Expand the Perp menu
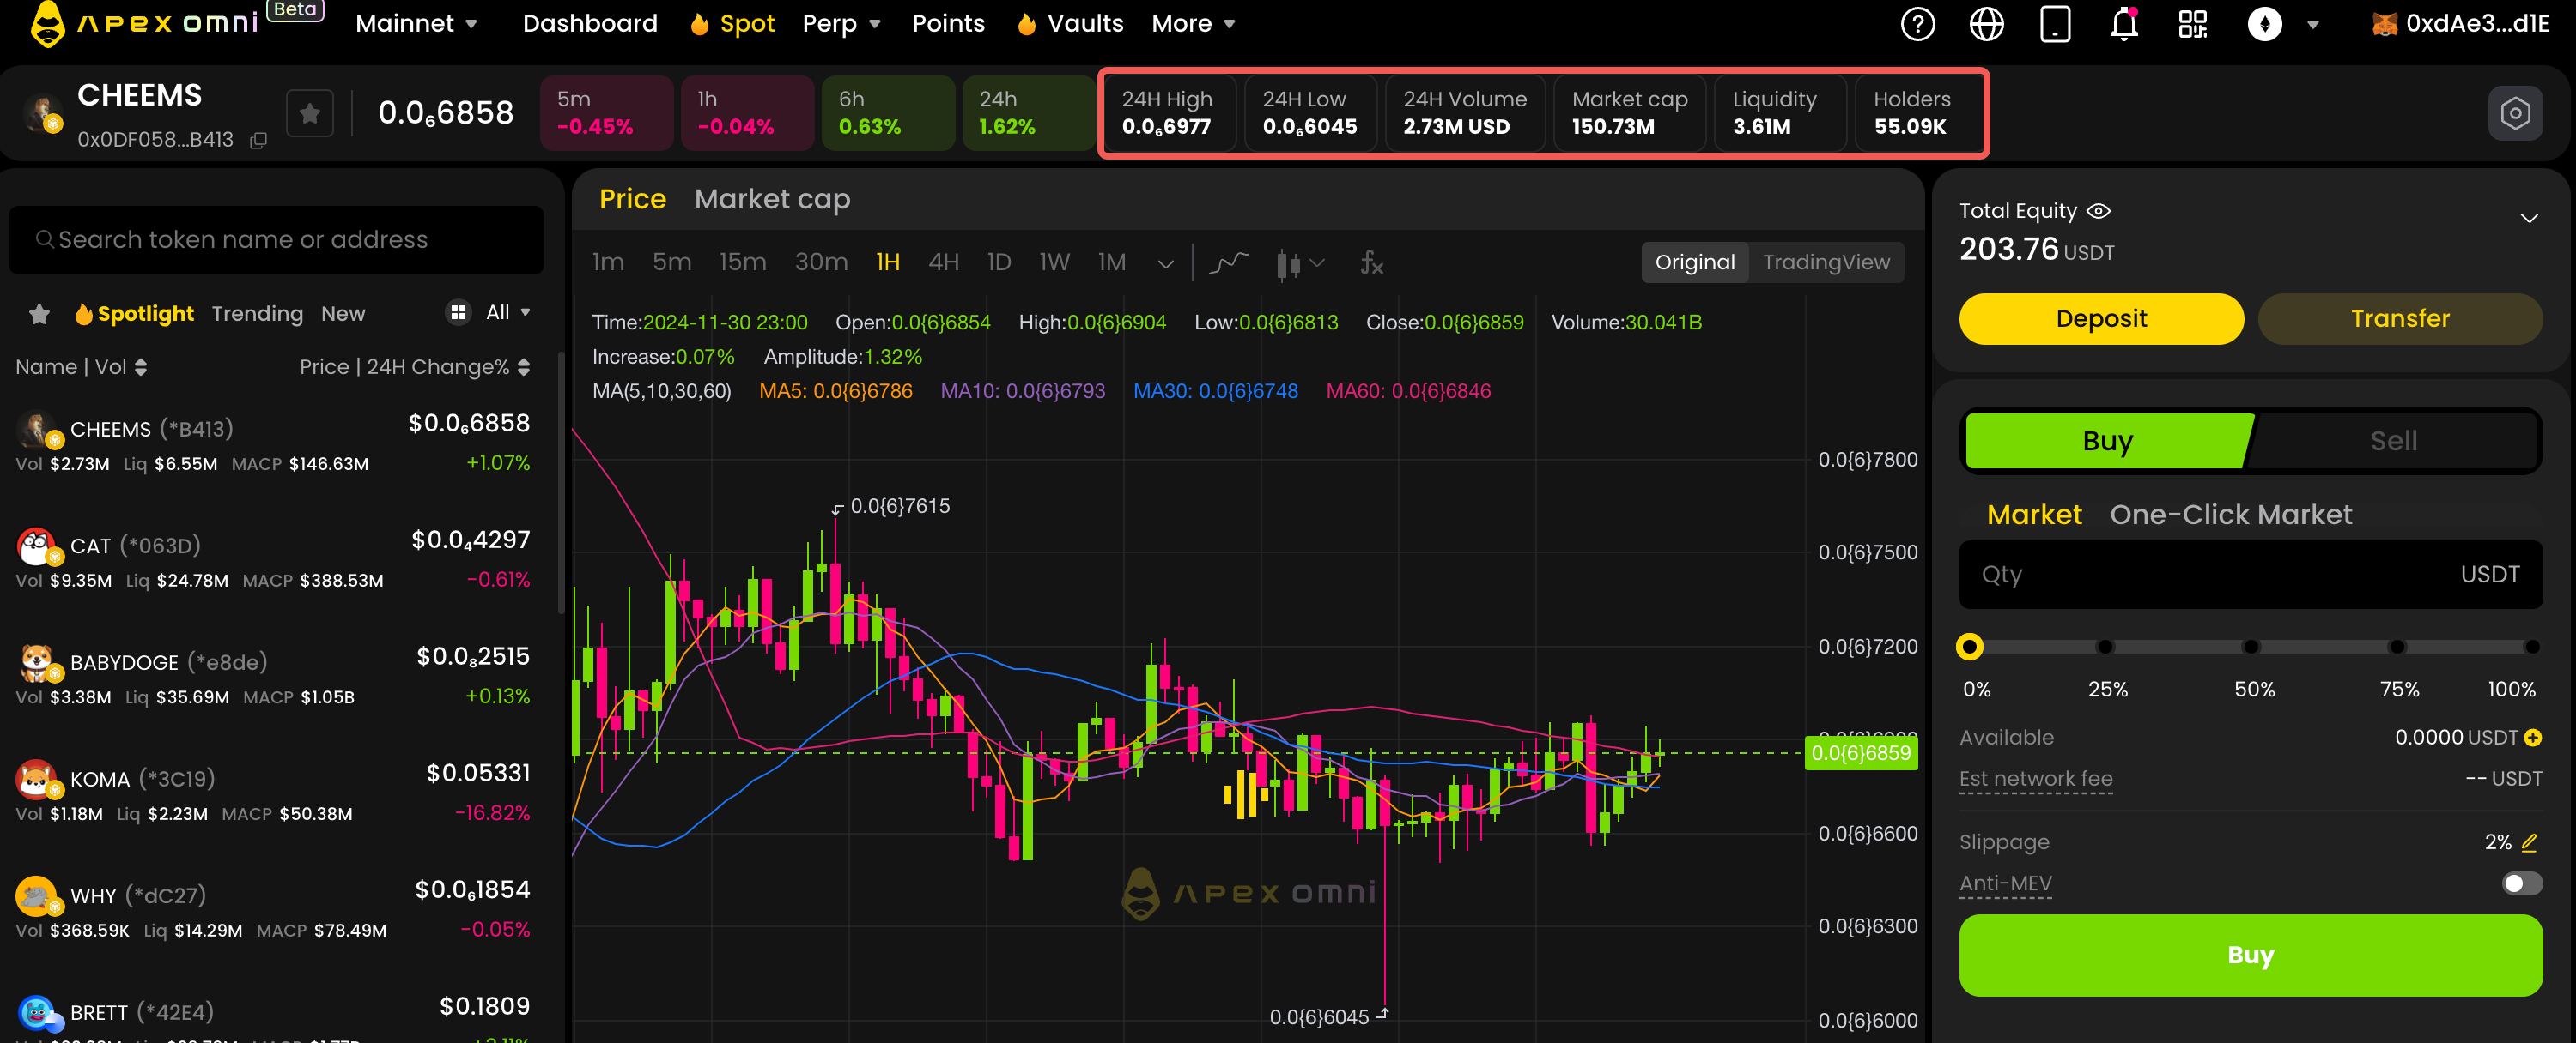 tap(841, 24)
